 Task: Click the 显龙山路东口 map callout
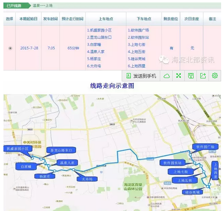coord(61,150)
